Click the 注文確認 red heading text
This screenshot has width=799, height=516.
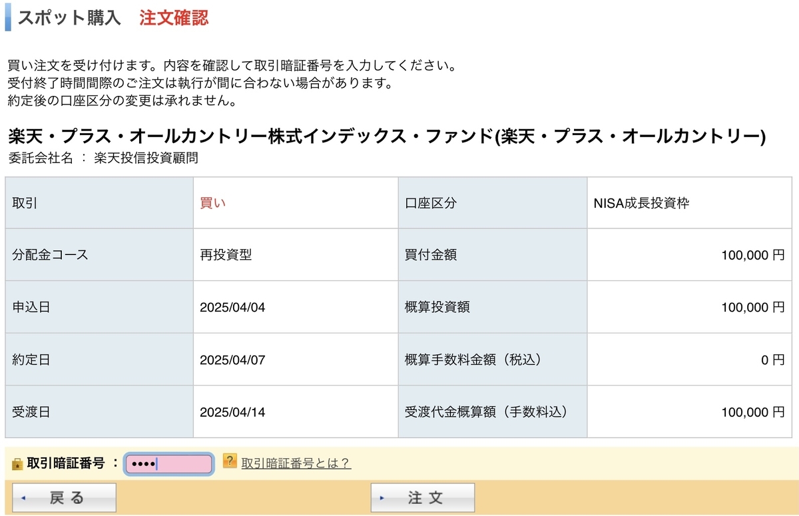click(x=174, y=18)
